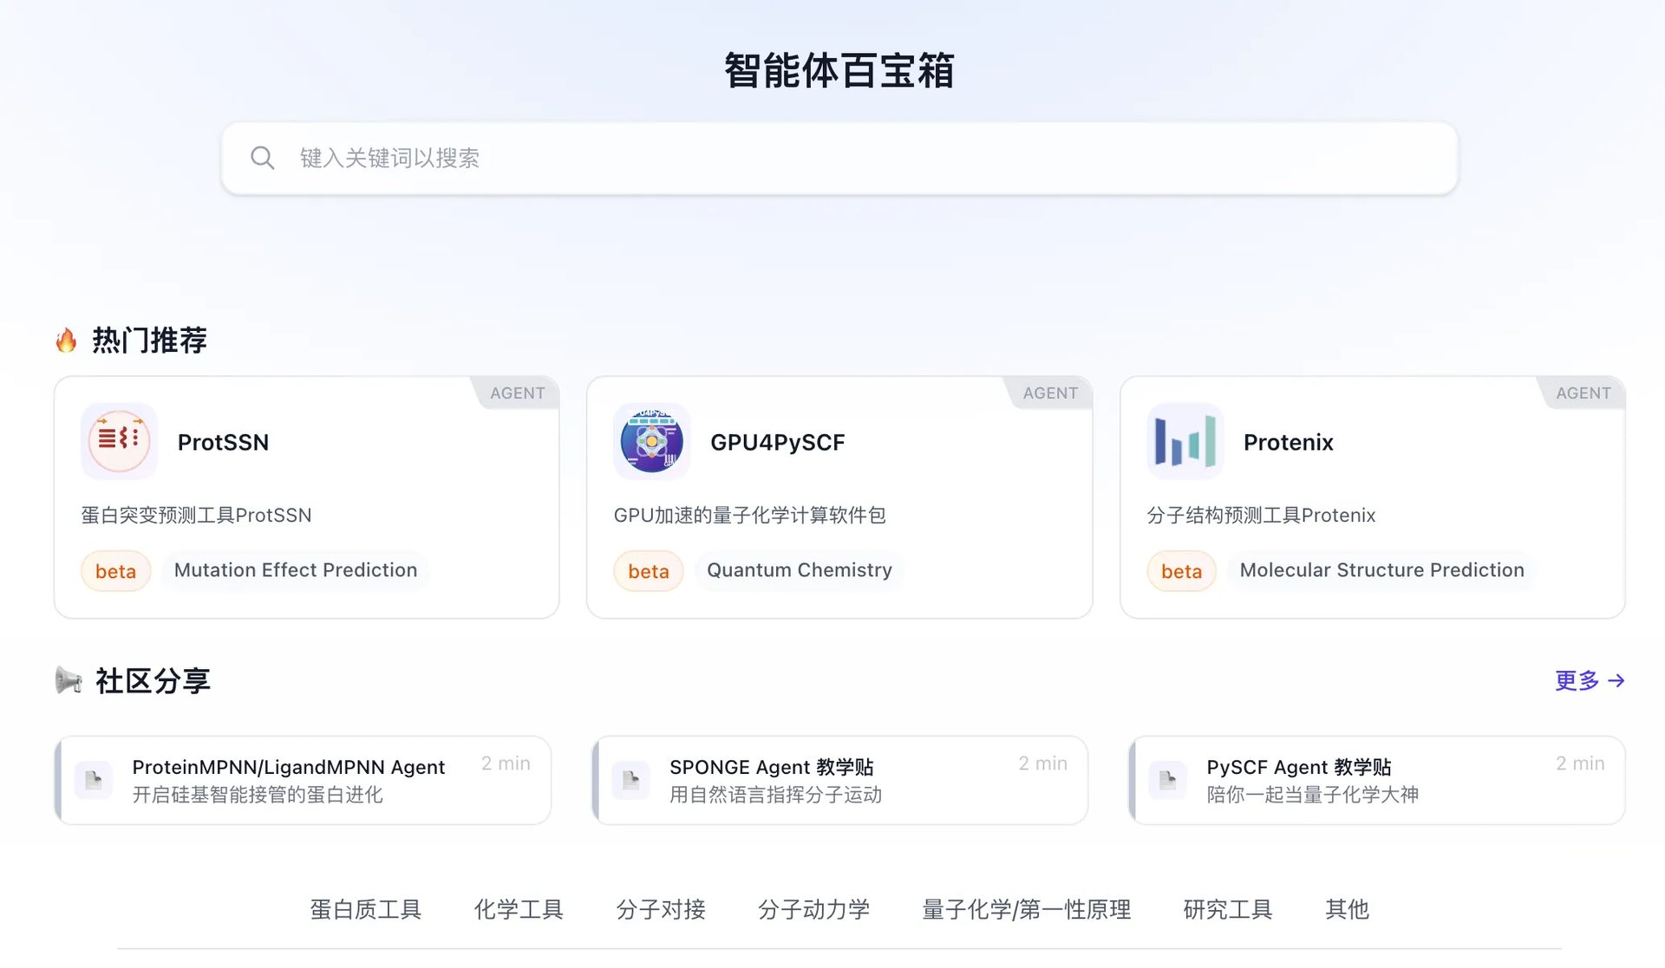Click the GPU4PySCF agent icon
This screenshot has width=1665, height=968.
click(x=652, y=441)
